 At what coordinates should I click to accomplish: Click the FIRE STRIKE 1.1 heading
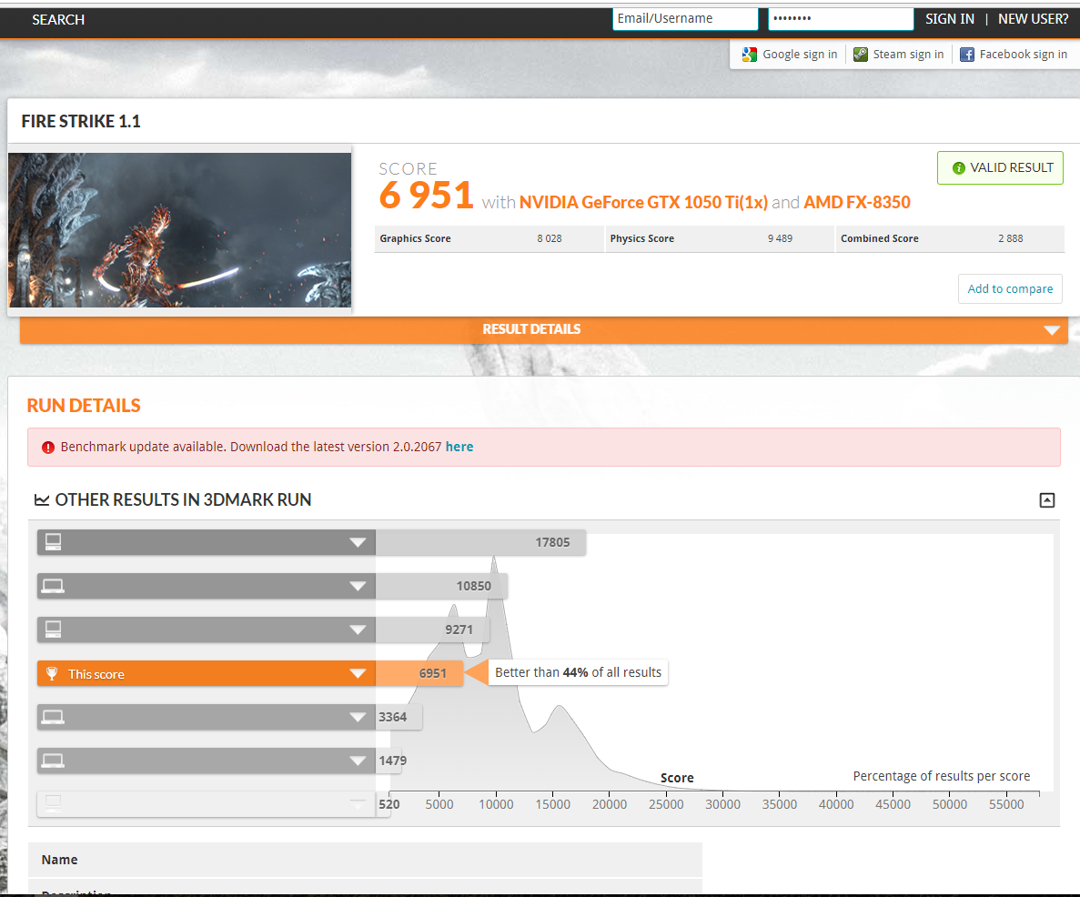[81, 121]
